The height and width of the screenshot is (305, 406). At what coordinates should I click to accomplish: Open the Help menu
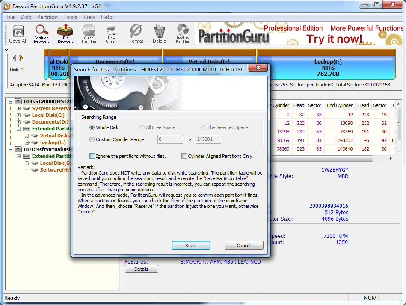pyautogui.click(x=107, y=17)
